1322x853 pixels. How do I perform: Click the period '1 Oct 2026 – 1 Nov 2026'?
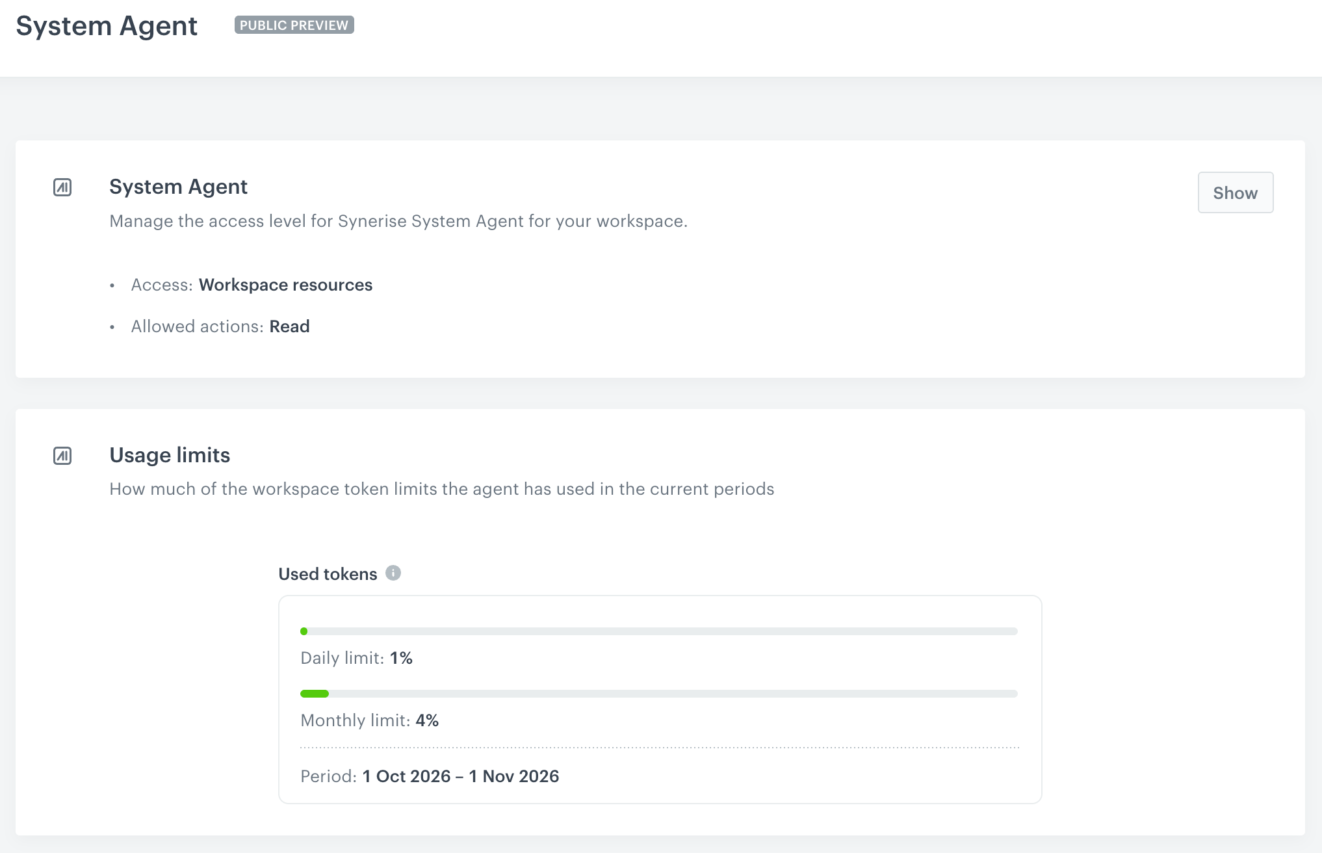click(461, 776)
